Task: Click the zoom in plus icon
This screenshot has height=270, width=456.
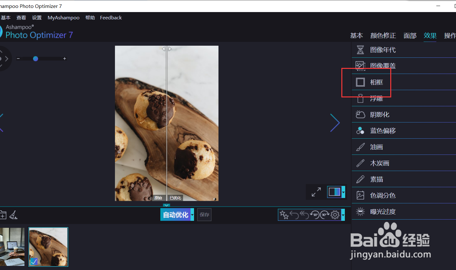Action: click(x=64, y=59)
